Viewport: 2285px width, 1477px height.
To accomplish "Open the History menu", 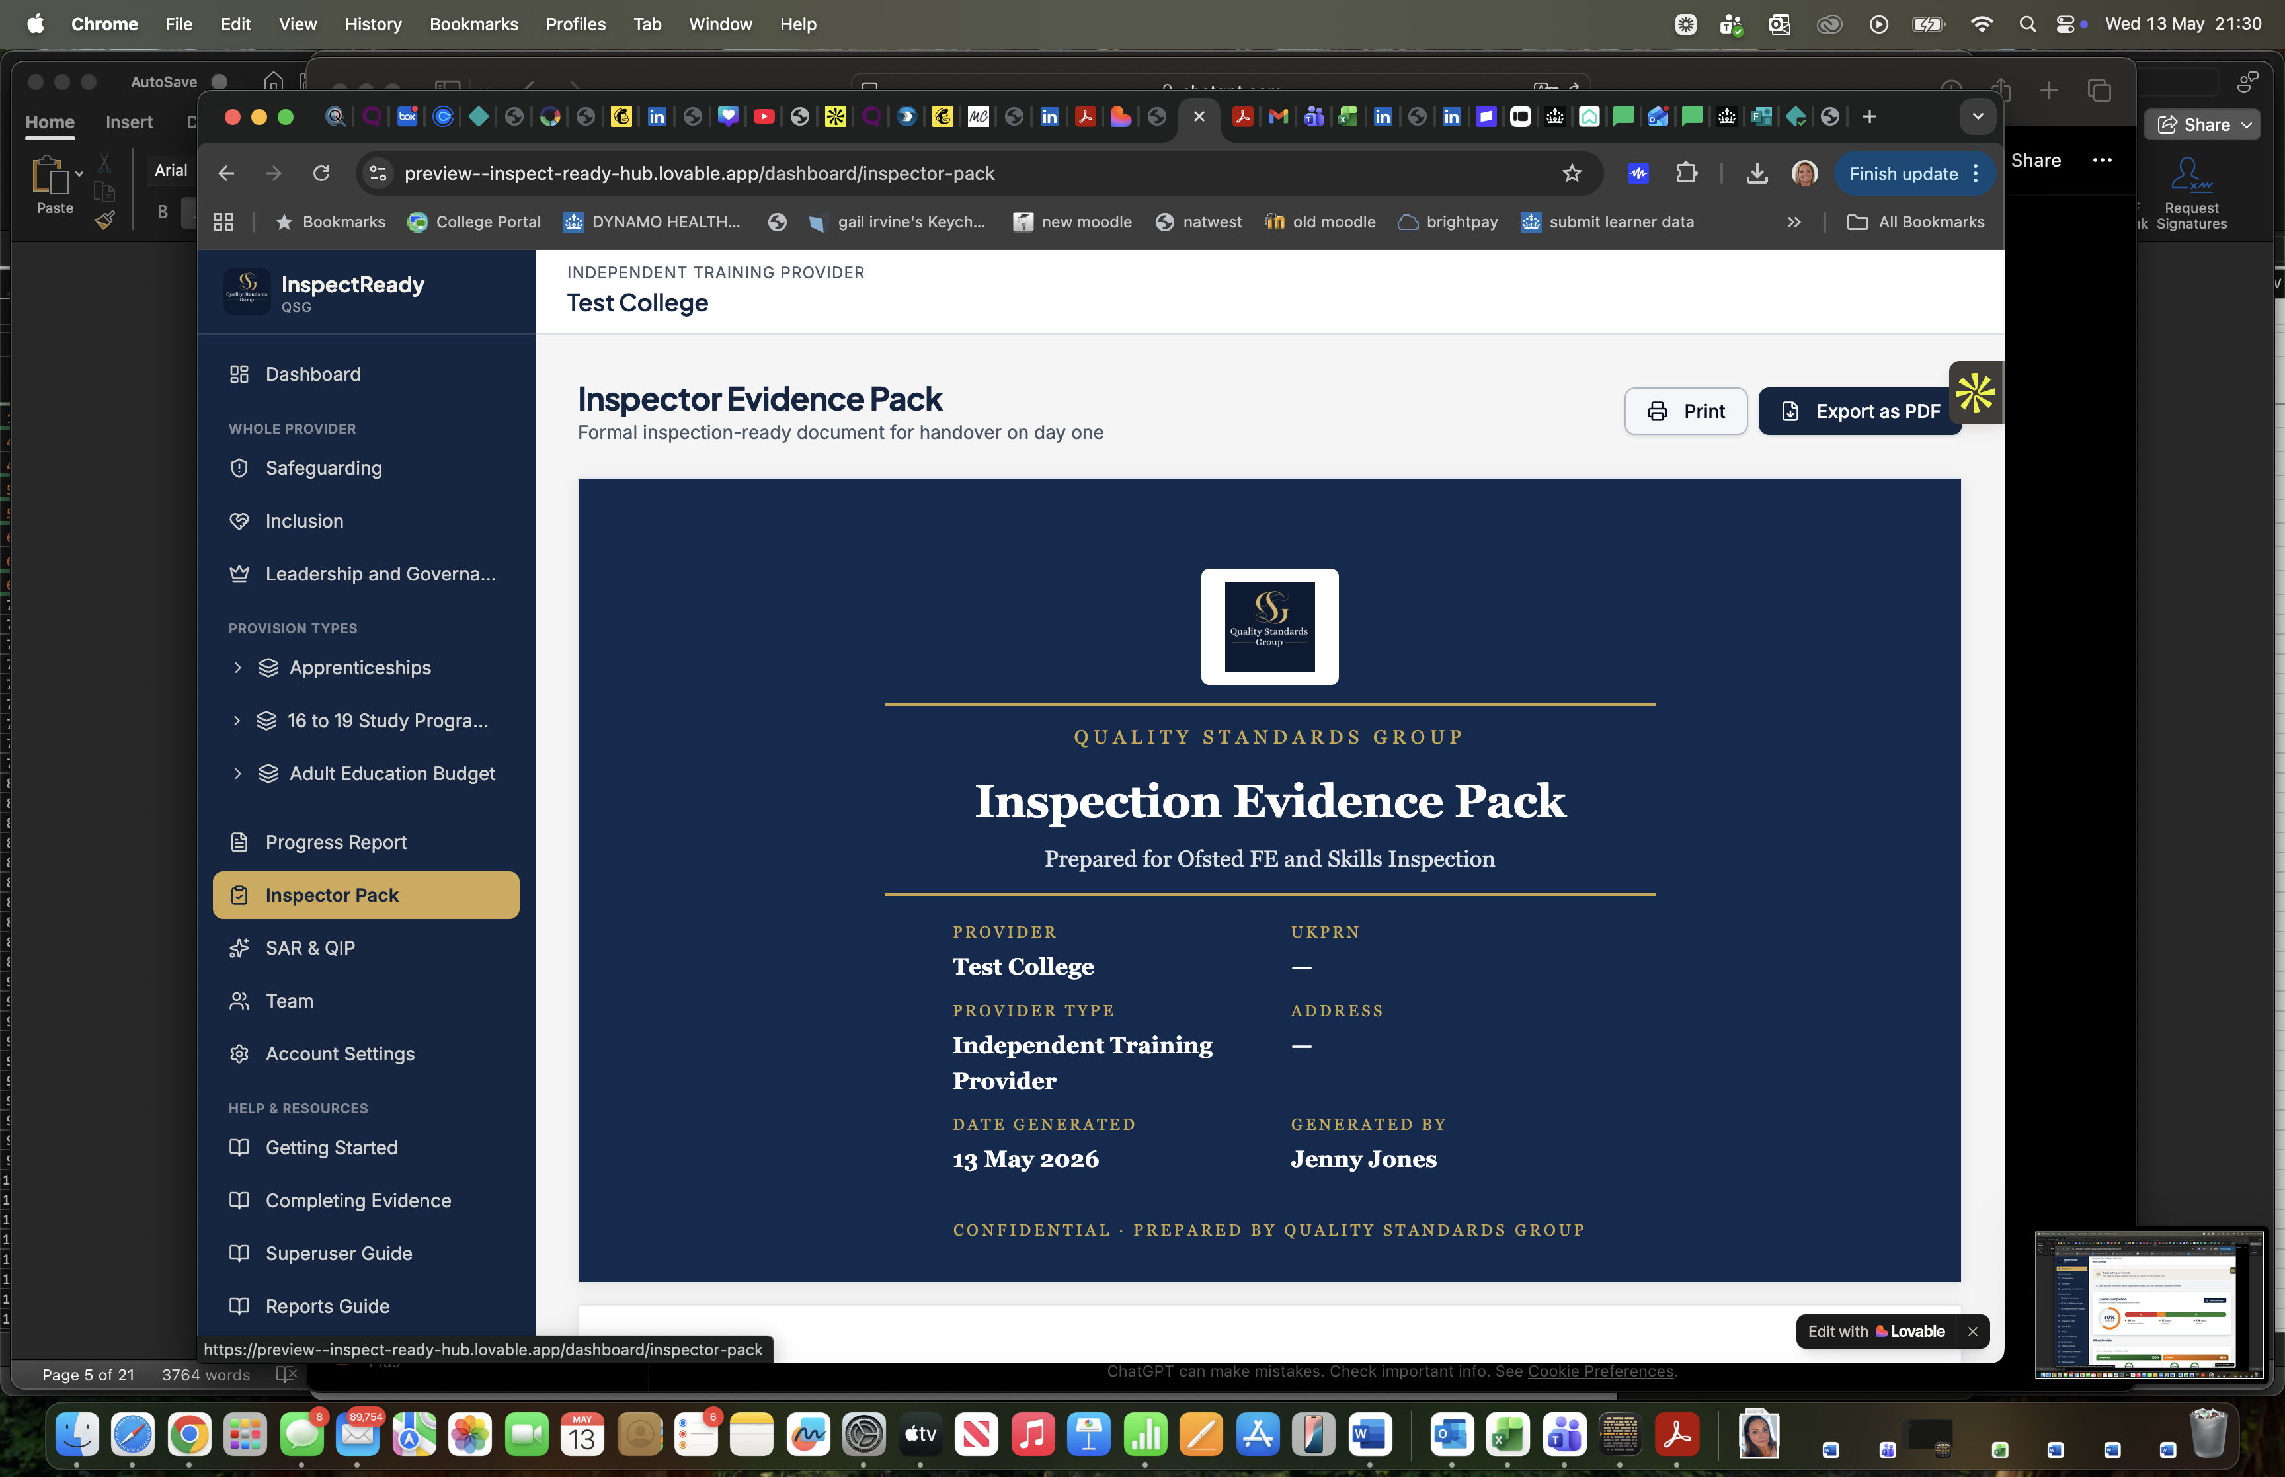I will (x=372, y=24).
